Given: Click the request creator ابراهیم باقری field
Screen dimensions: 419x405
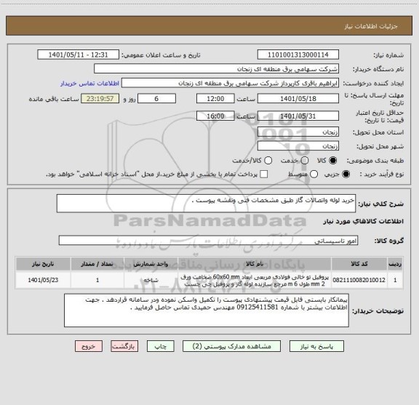Looking at the screenshot, I should (x=230, y=83).
